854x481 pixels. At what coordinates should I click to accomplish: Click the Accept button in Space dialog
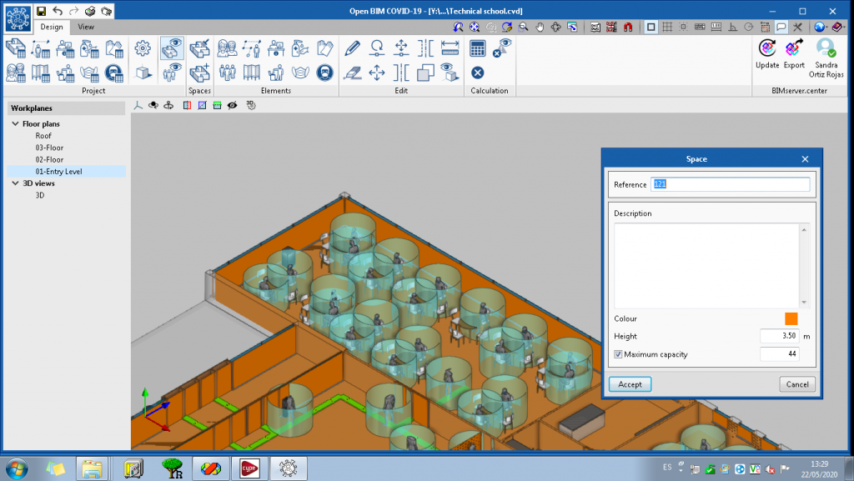coord(630,384)
